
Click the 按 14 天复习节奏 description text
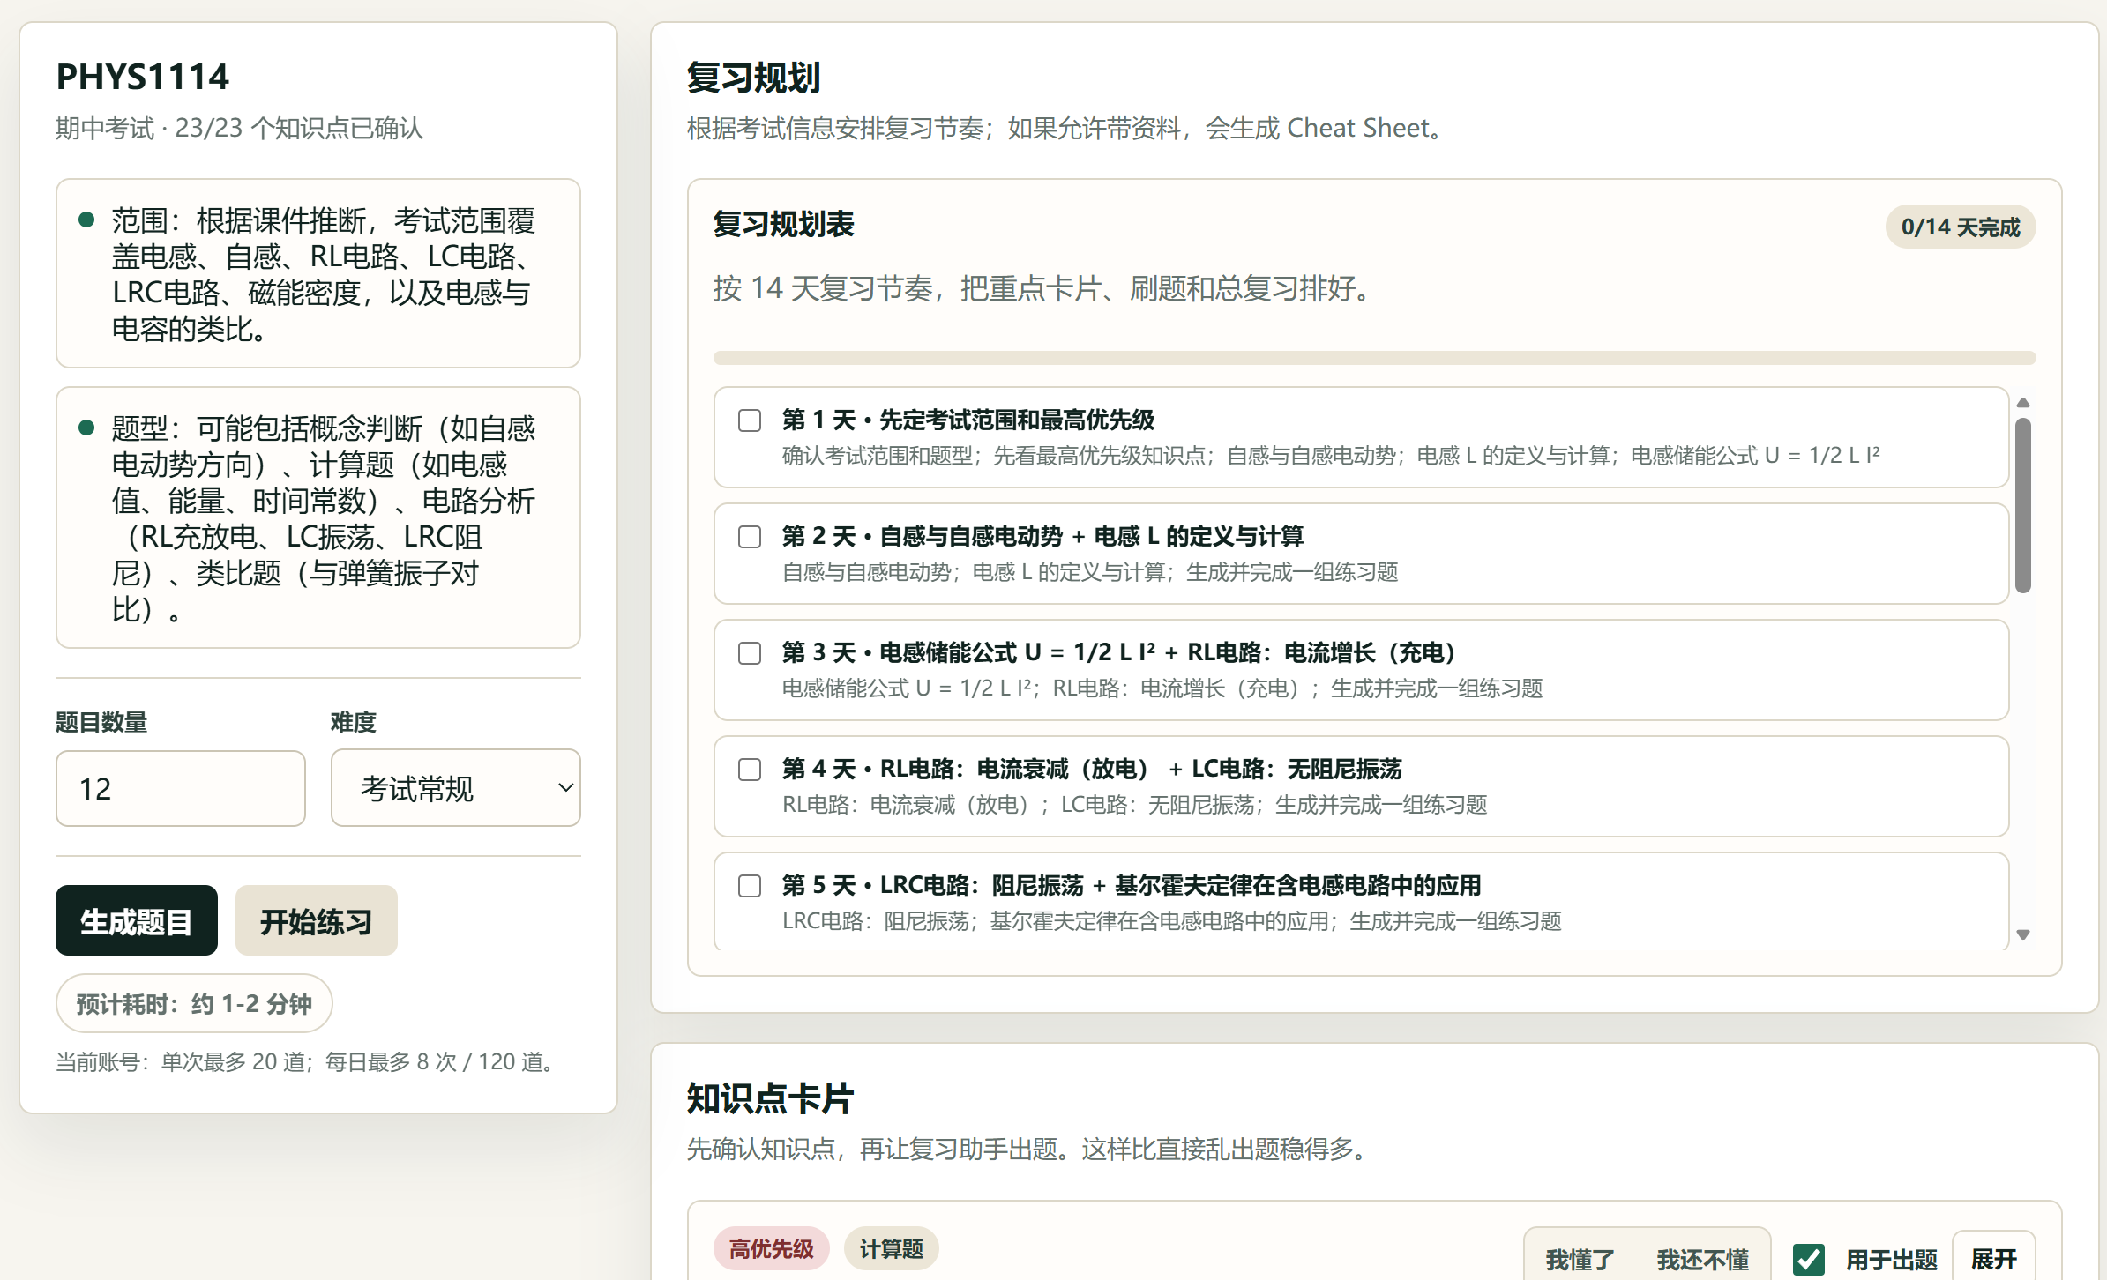click(1046, 288)
